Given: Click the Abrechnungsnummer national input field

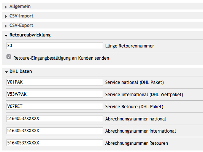Looking at the screenshot, I should [x=55, y=119].
